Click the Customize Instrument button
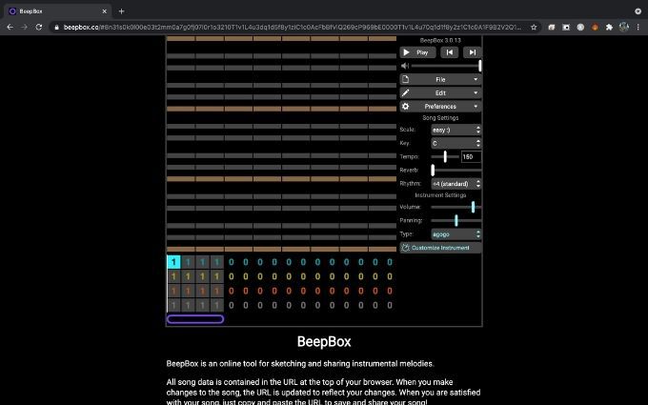 (x=440, y=248)
